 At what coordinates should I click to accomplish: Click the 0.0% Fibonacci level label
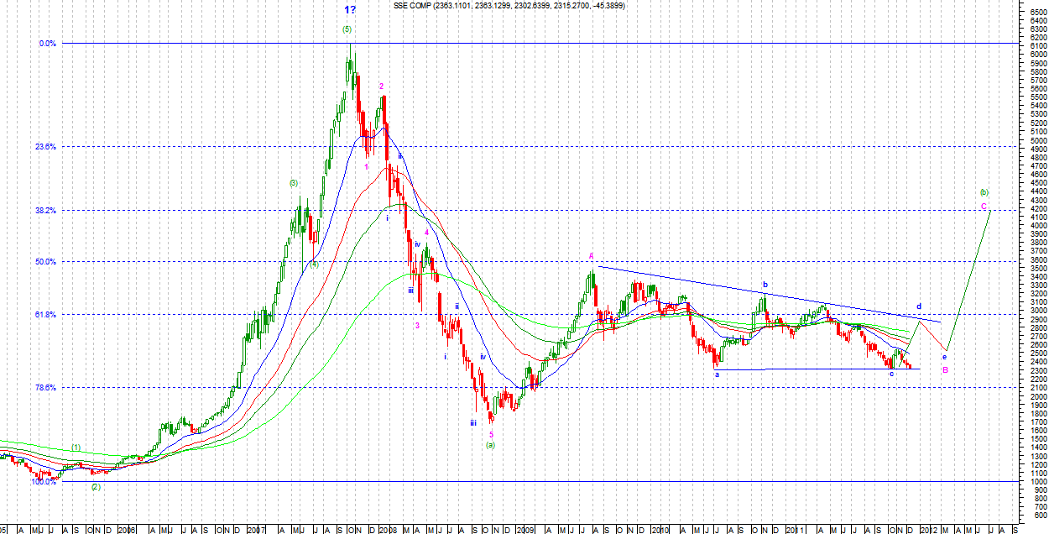point(47,44)
